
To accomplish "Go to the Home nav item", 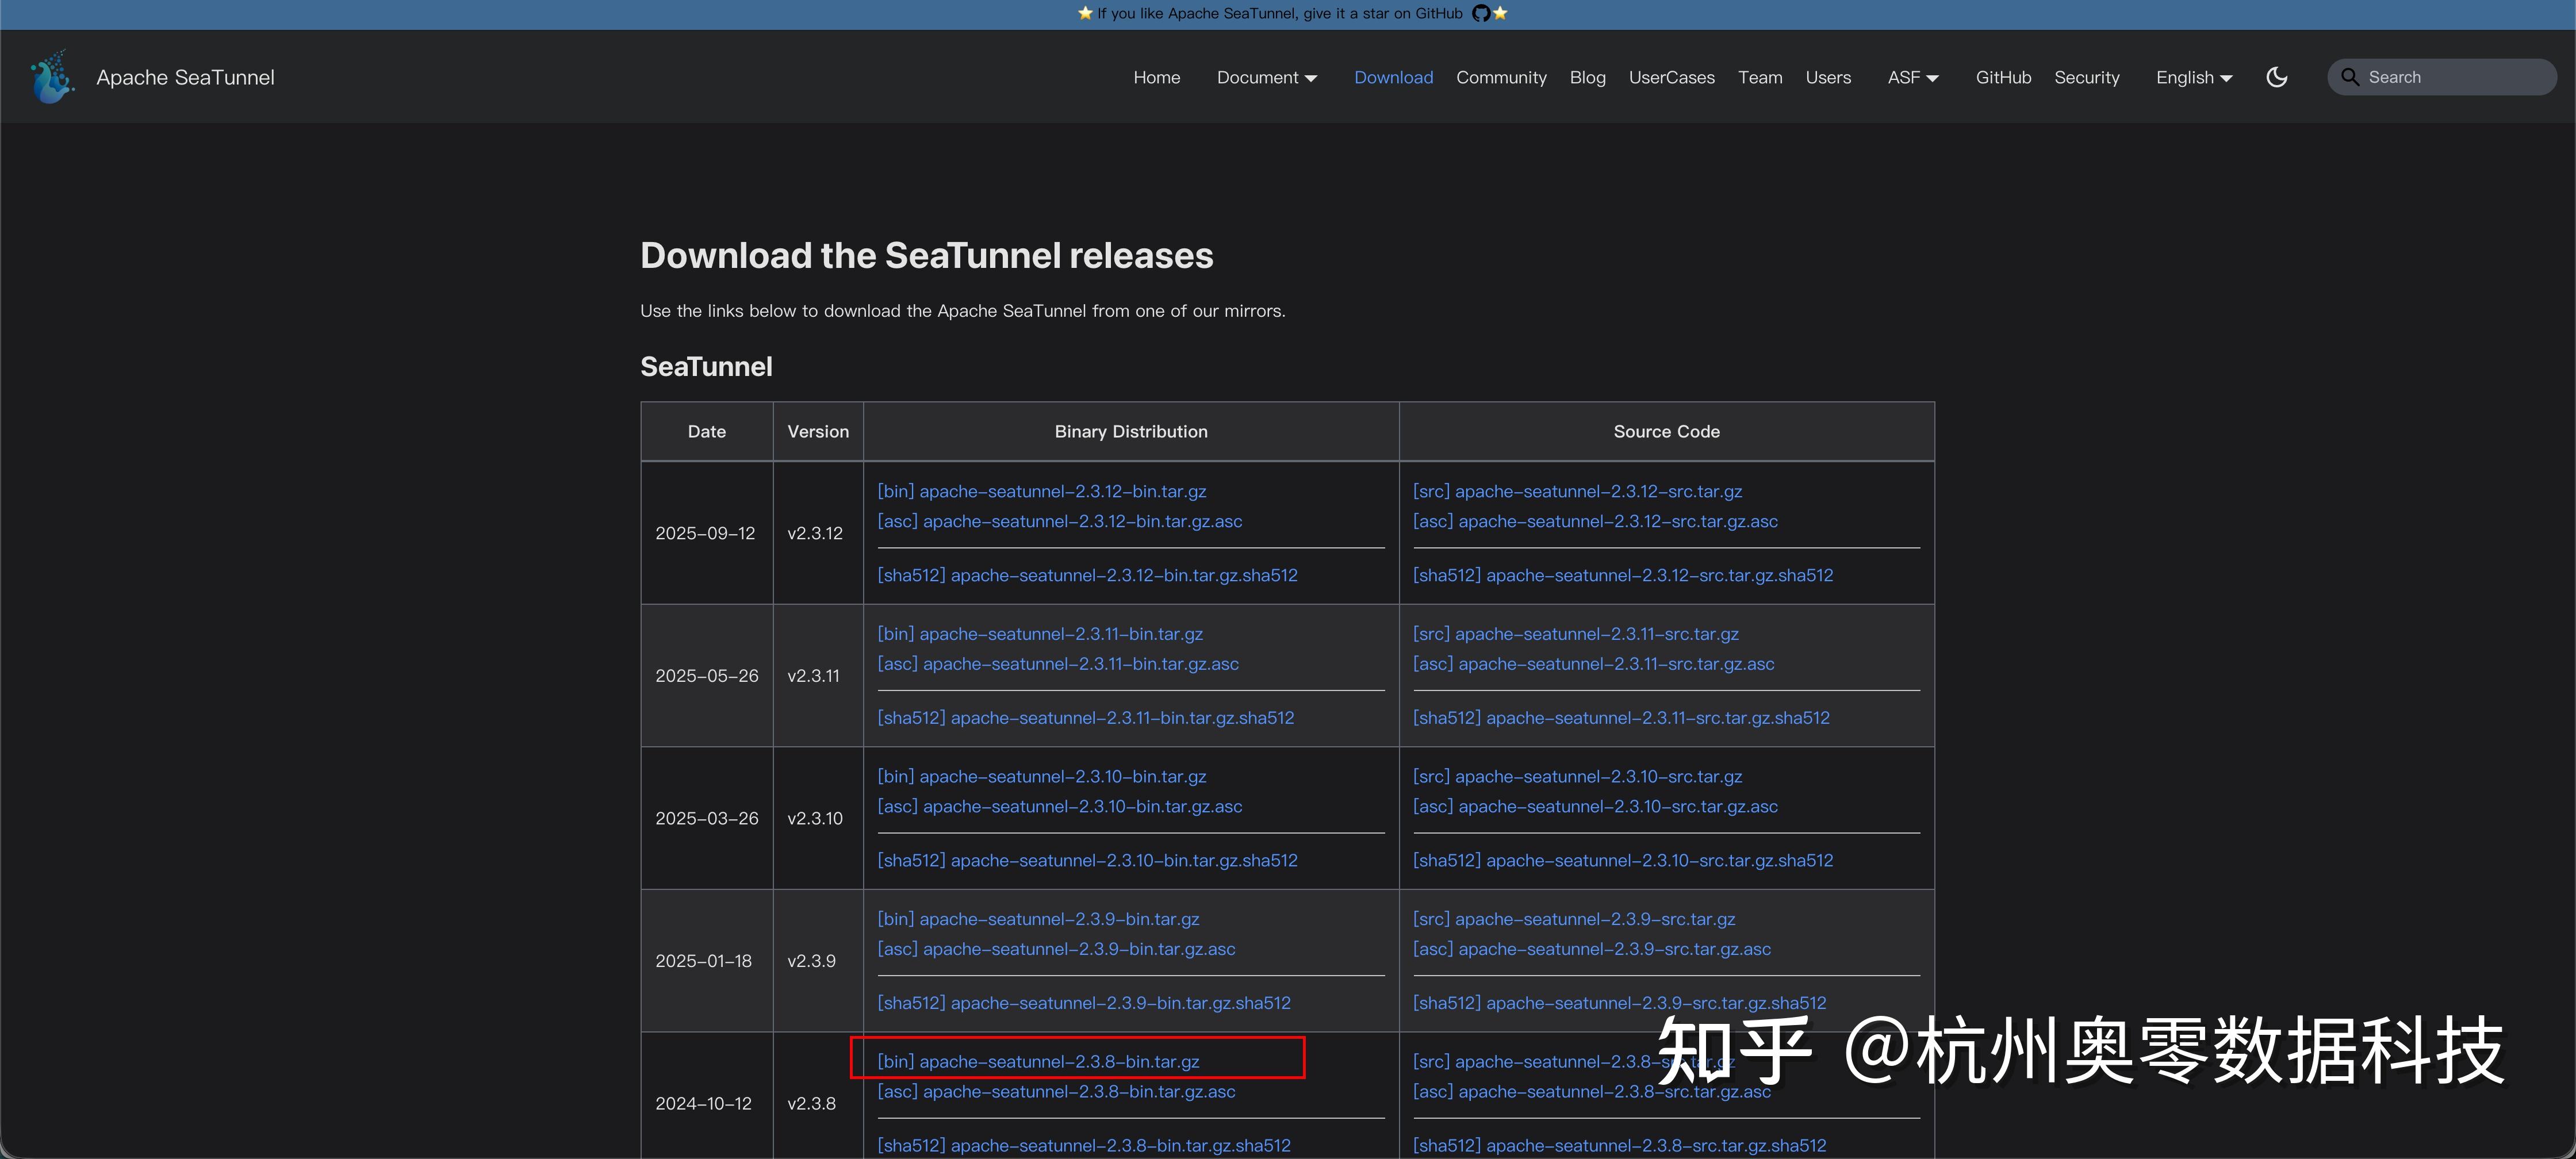I will (x=1156, y=77).
